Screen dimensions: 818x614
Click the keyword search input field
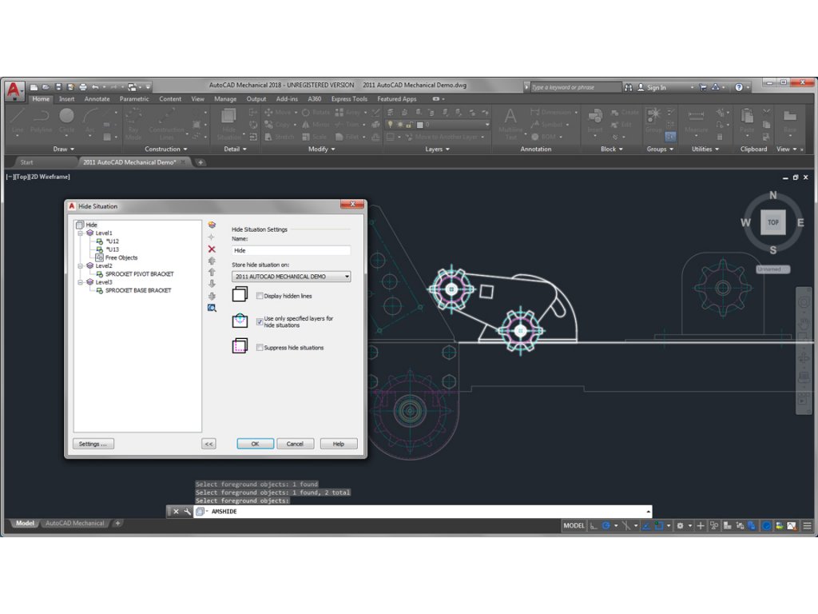576,88
